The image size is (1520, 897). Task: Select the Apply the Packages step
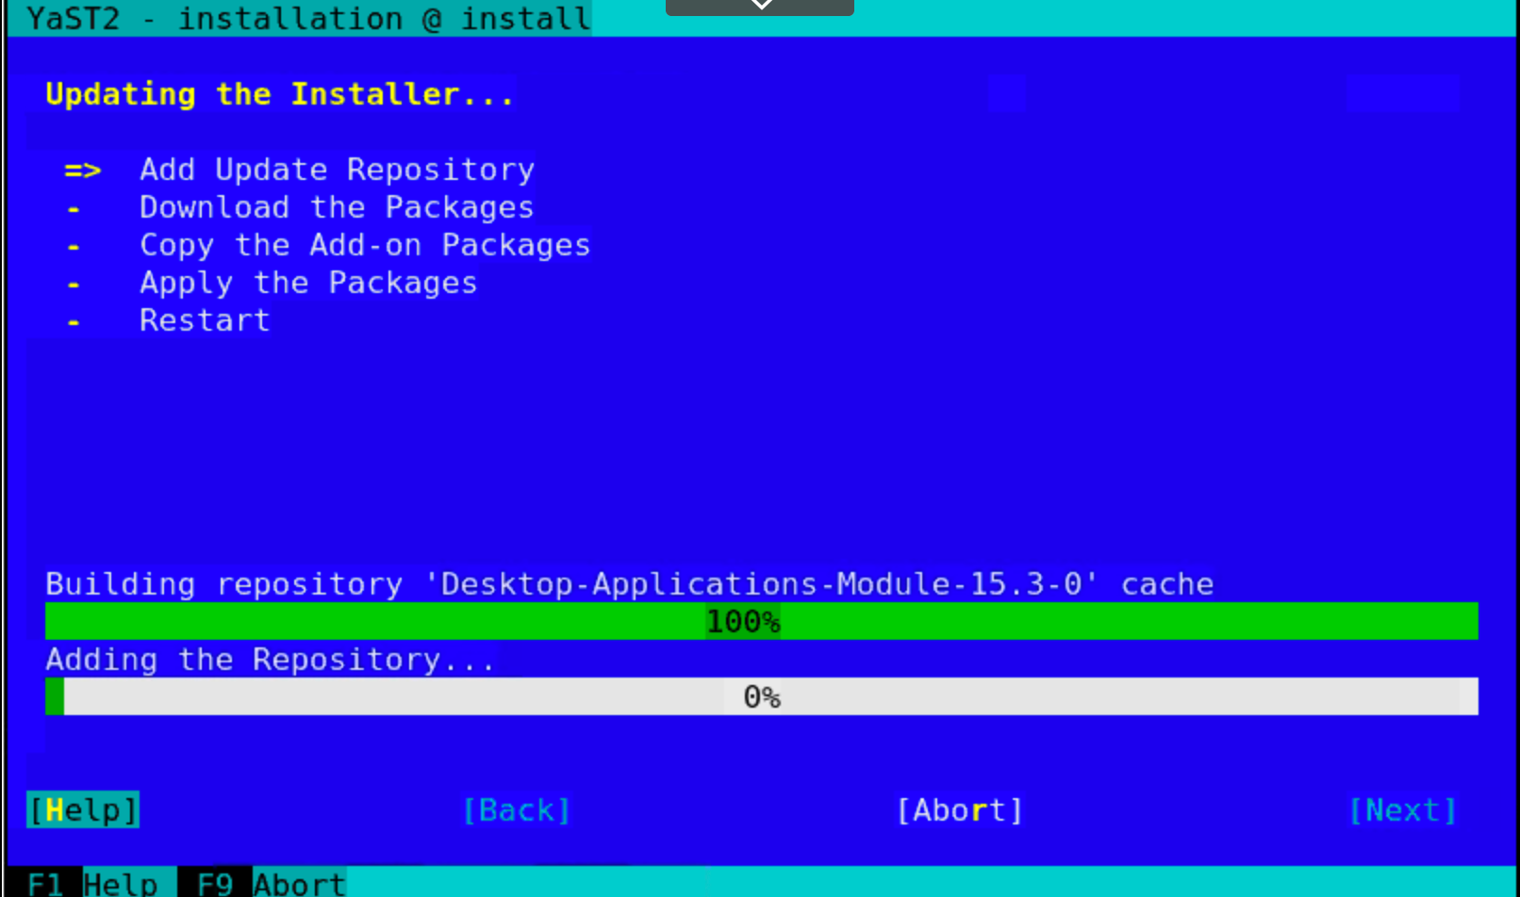point(308,283)
